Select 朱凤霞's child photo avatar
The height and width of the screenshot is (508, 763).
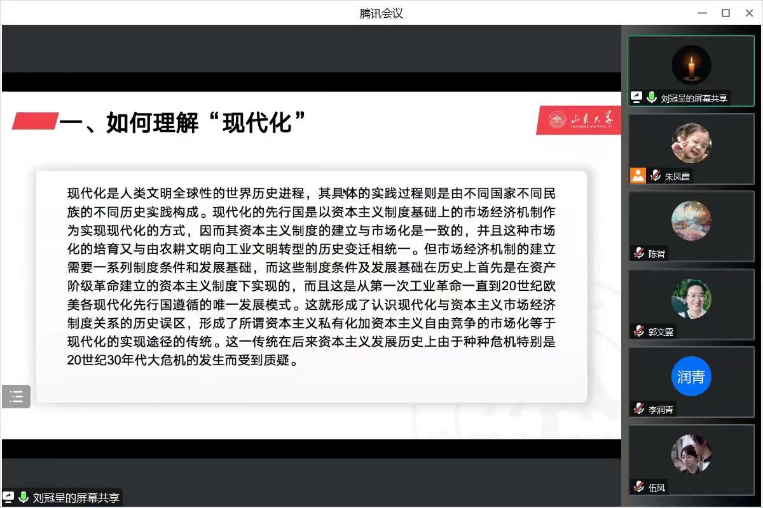pyautogui.click(x=691, y=143)
